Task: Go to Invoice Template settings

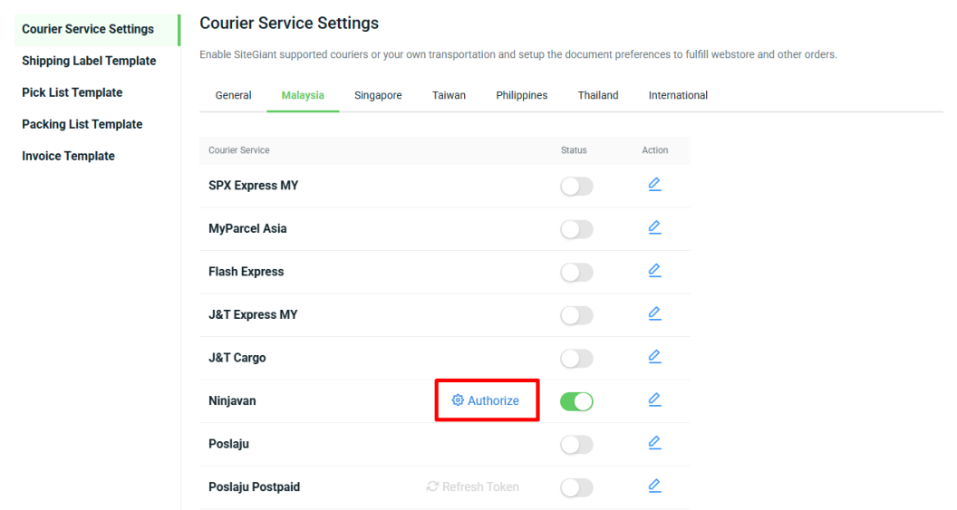Action: pos(68,156)
